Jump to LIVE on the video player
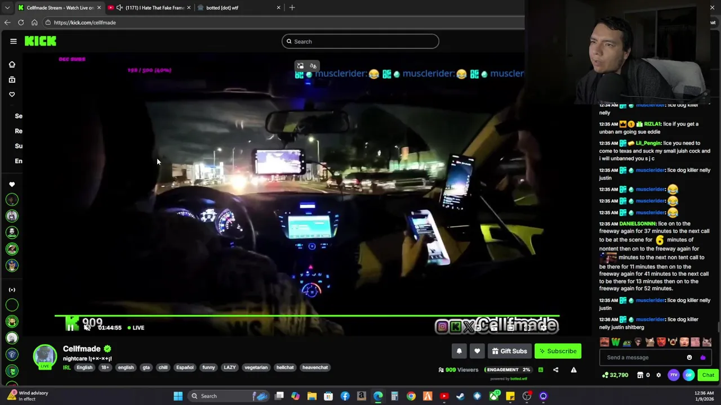The width and height of the screenshot is (721, 405). 136,327
